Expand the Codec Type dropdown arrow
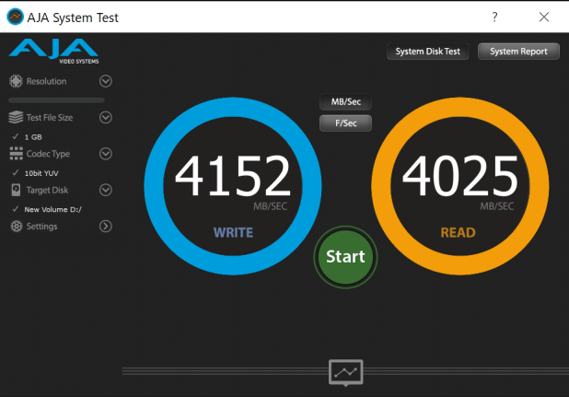 point(106,154)
